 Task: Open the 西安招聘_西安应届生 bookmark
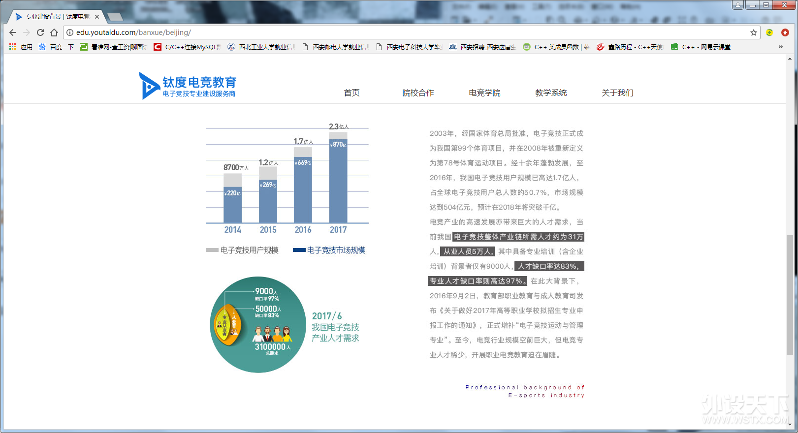point(482,47)
